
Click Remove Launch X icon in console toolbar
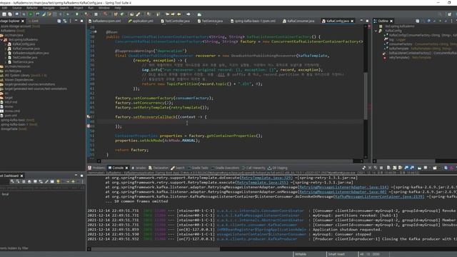(370, 168)
